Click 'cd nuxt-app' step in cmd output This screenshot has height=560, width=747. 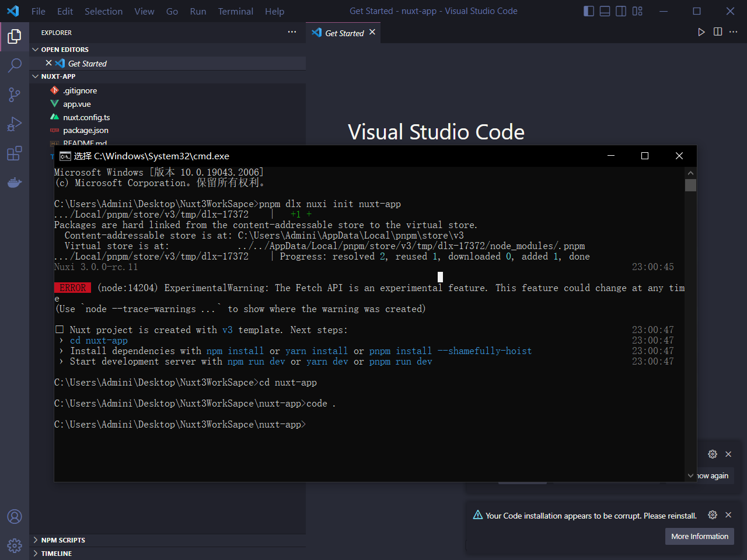99,341
